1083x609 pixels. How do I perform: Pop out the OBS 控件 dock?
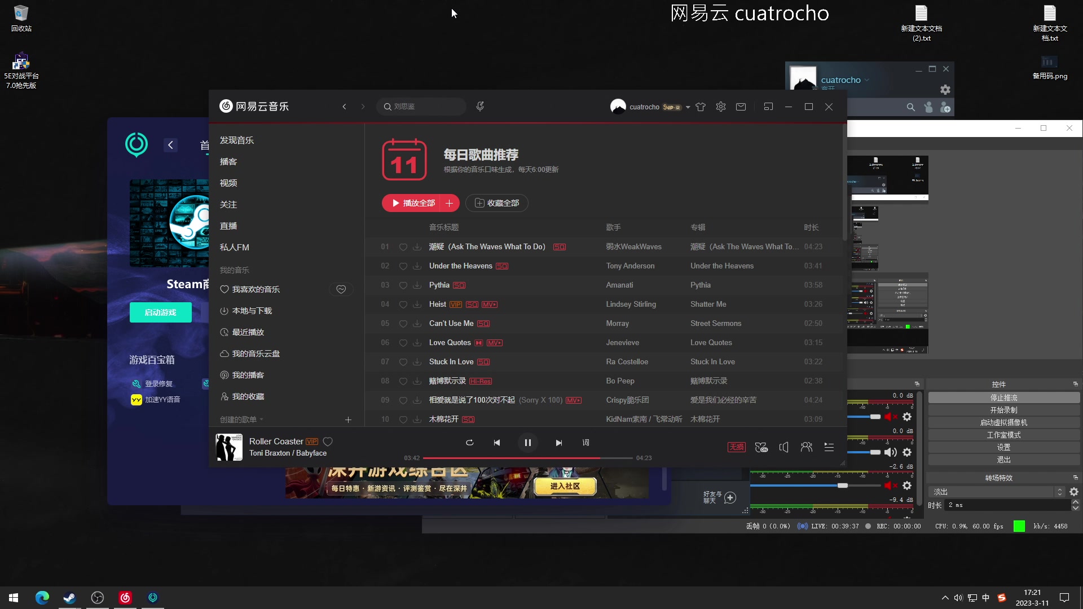click(1075, 384)
